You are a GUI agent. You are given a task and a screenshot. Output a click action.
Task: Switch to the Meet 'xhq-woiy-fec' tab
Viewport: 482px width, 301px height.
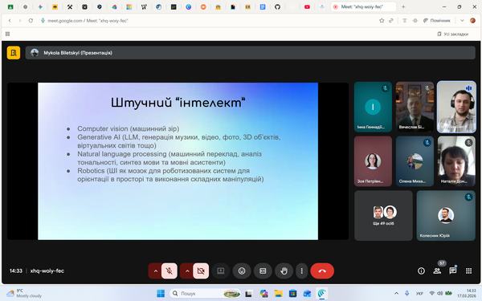point(363,6)
